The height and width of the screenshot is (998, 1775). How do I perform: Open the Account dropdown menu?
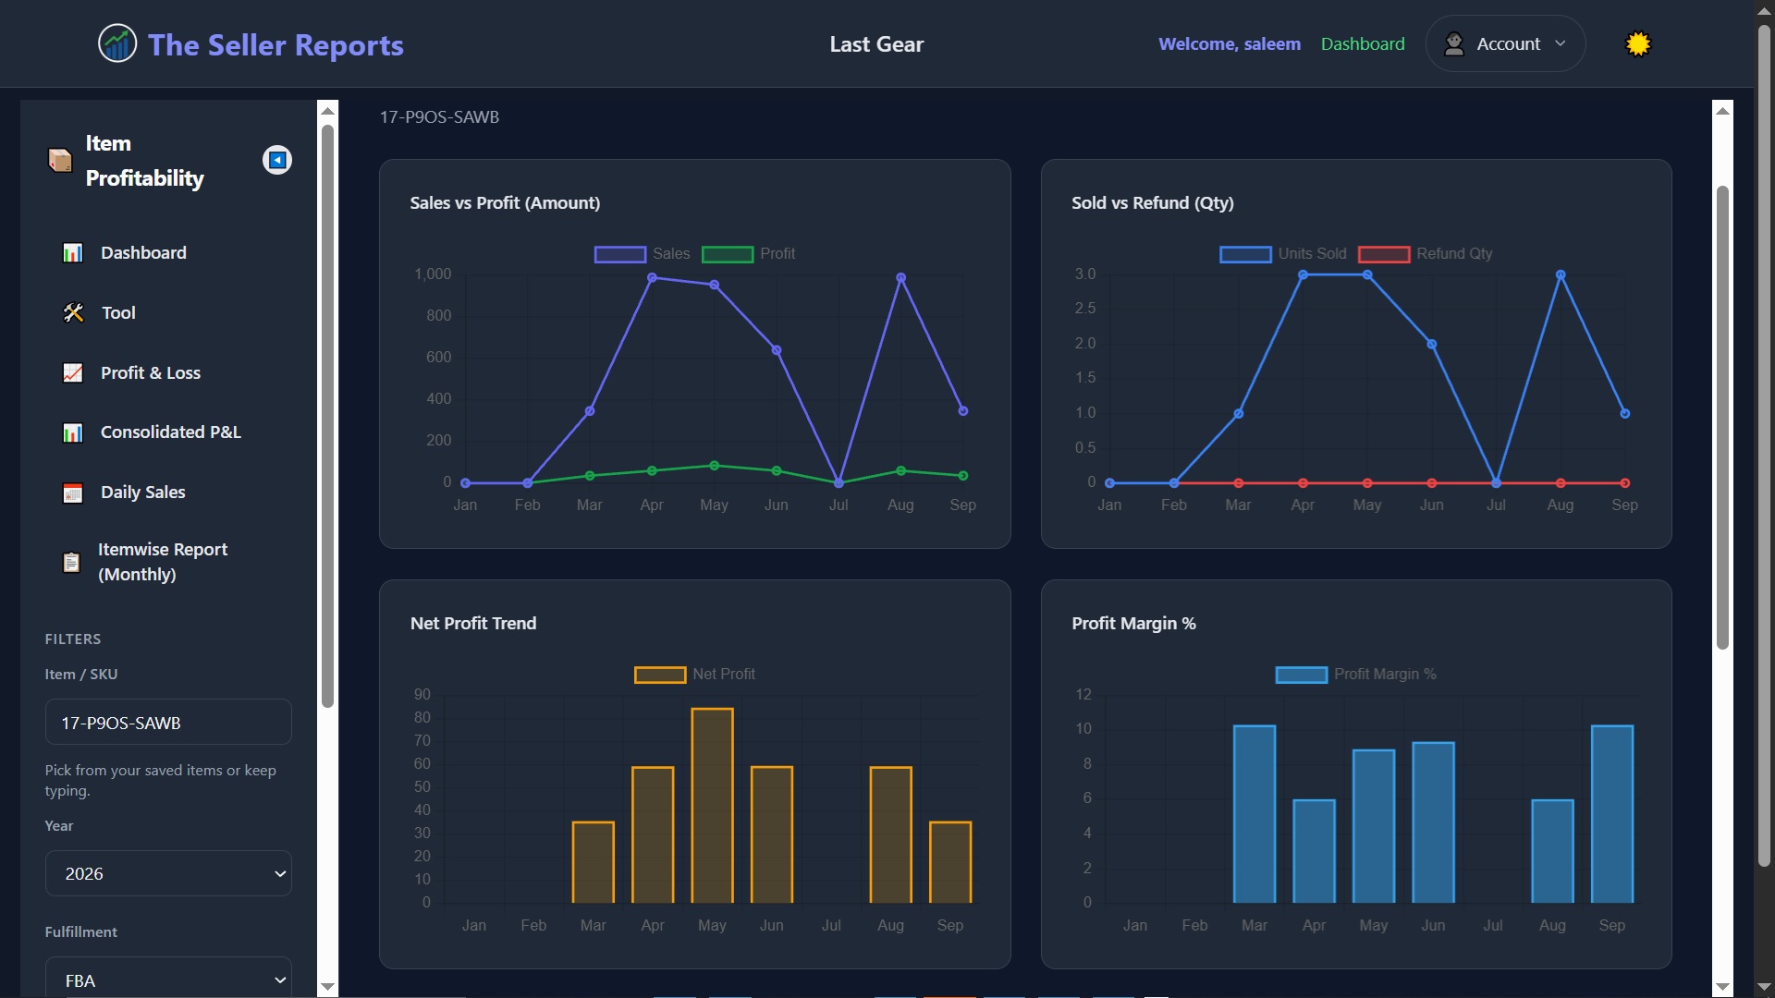click(1505, 43)
